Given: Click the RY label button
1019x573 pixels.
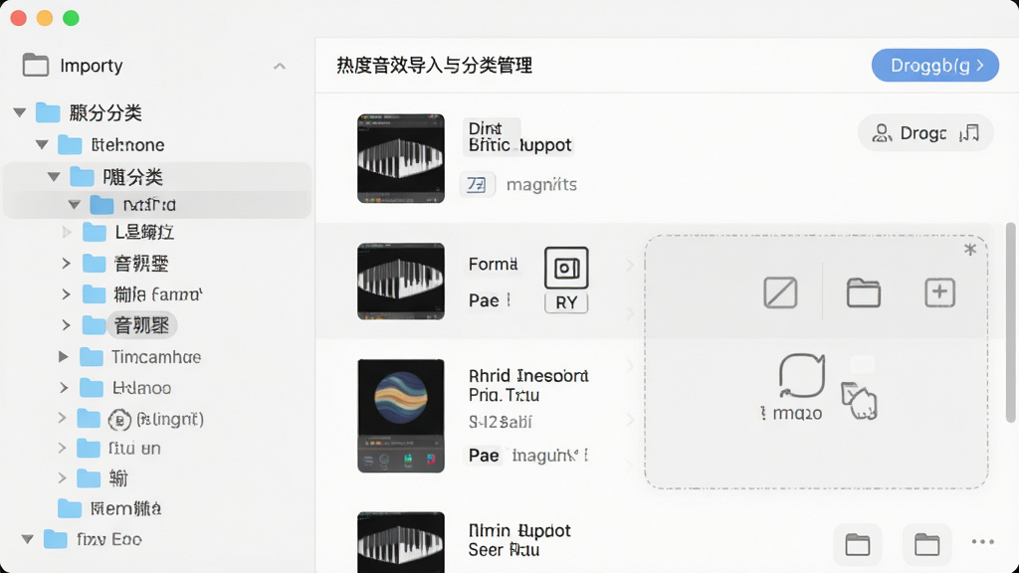Looking at the screenshot, I should coord(566,302).
